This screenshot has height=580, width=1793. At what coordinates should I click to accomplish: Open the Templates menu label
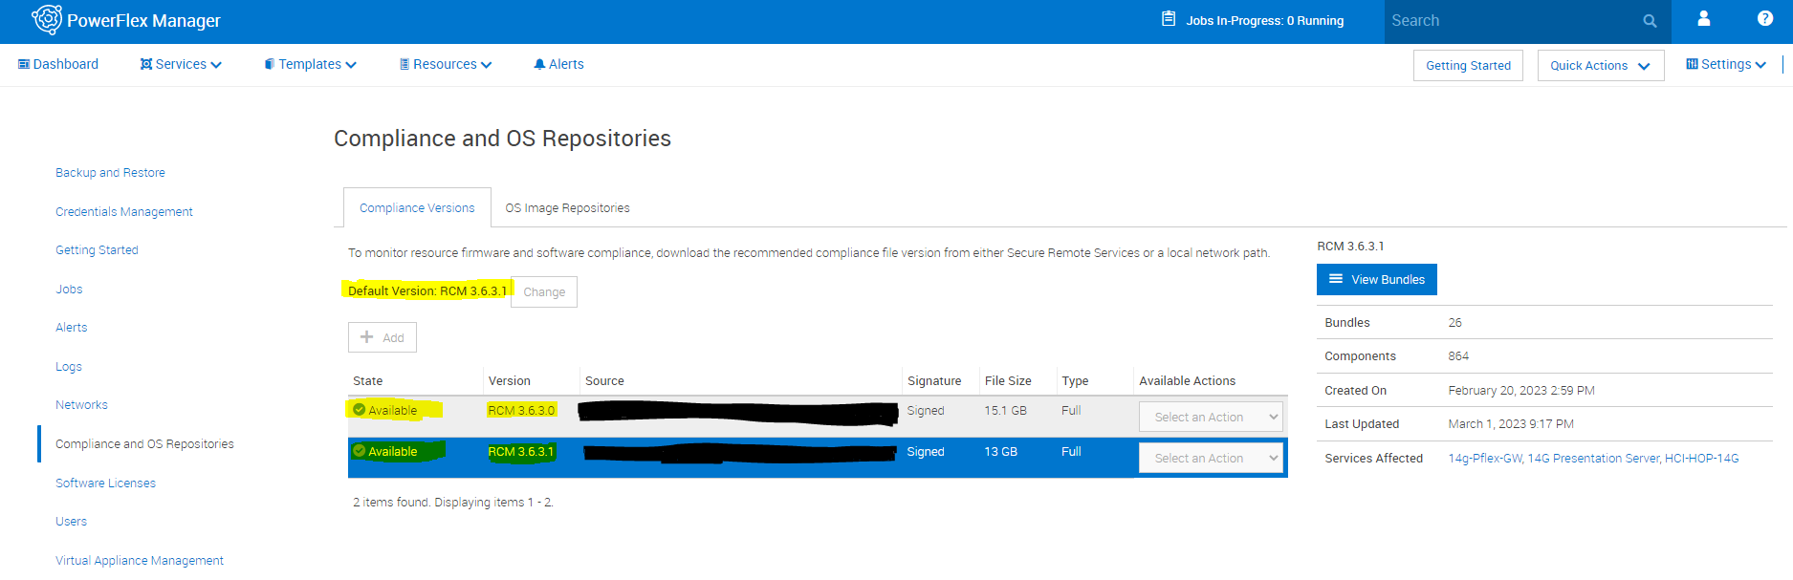tap(310, 64)
